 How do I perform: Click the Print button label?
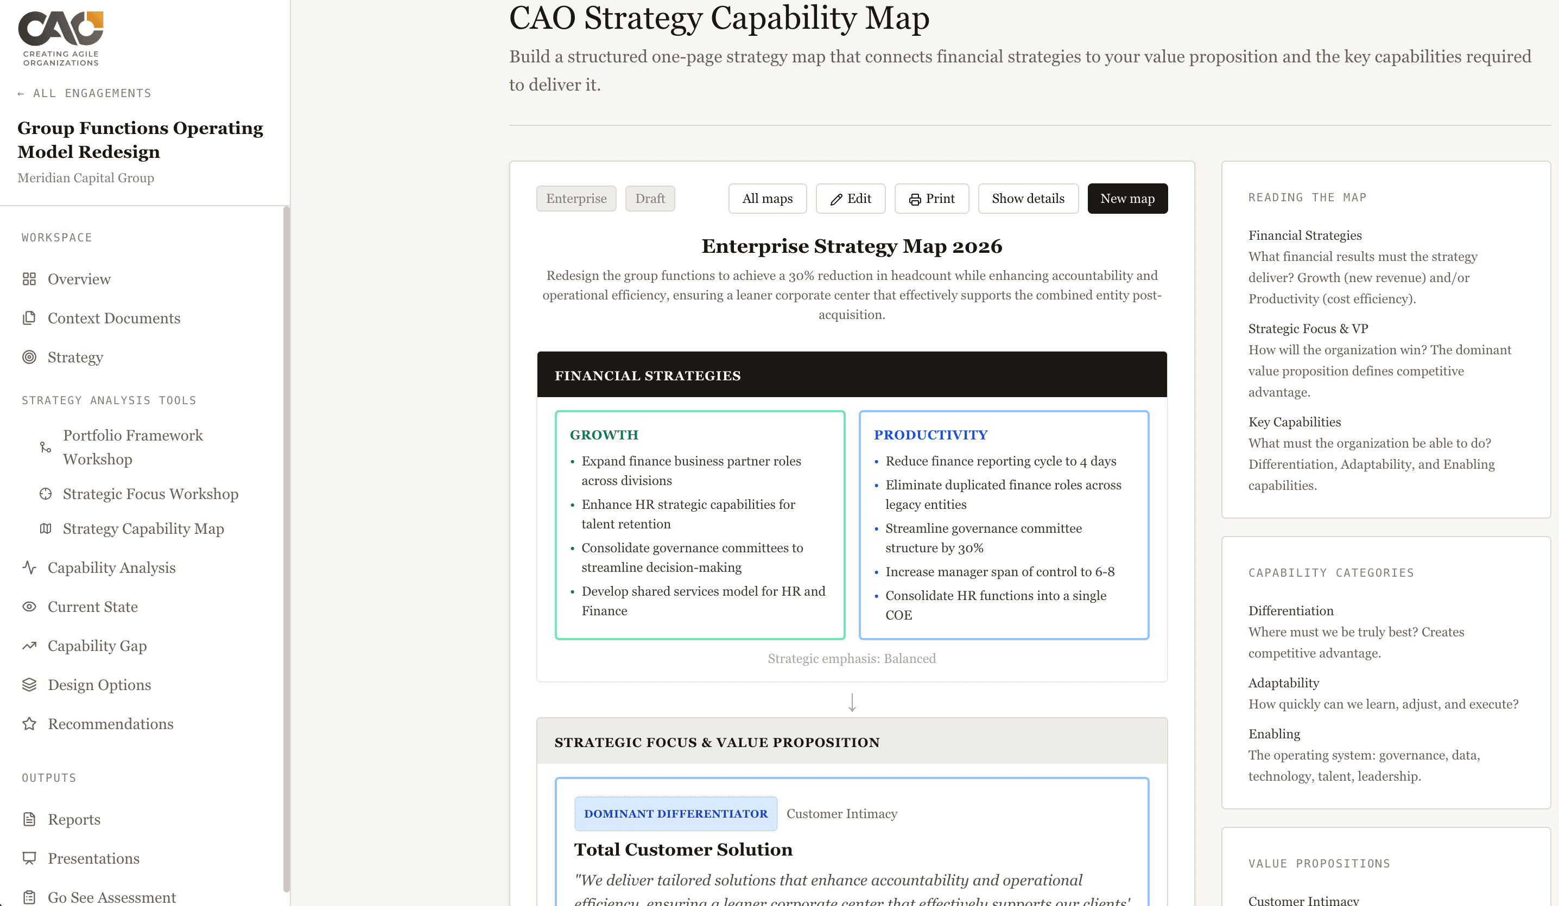click(940, 199)
